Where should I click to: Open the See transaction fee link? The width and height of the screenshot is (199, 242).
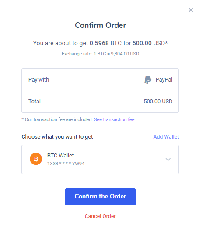[x=114, y=119]
